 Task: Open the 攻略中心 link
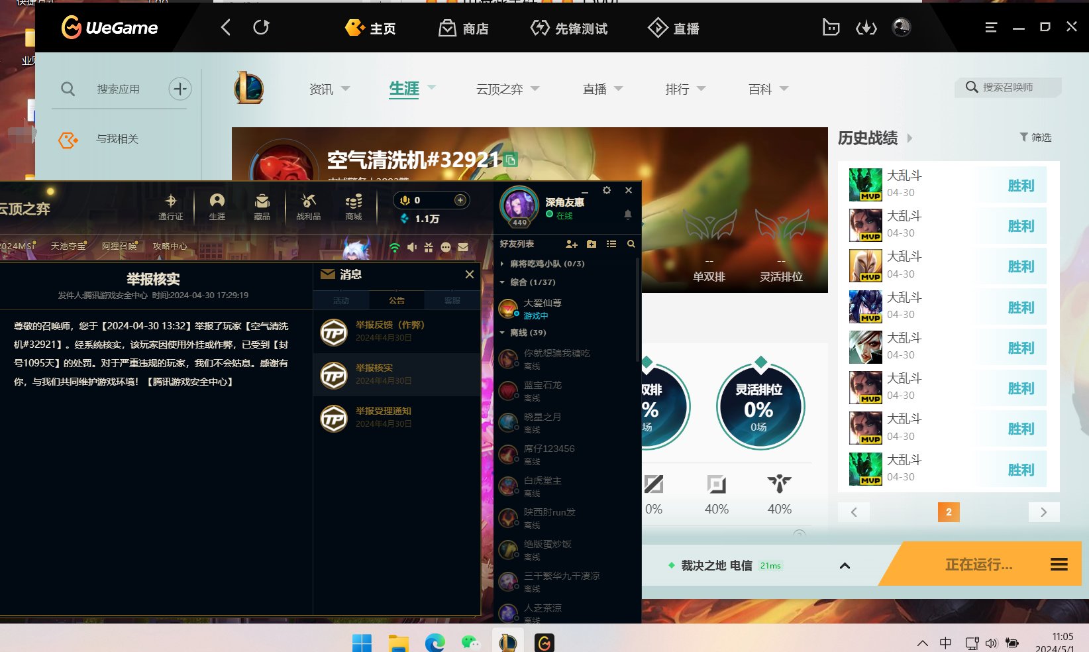point(170,246)
